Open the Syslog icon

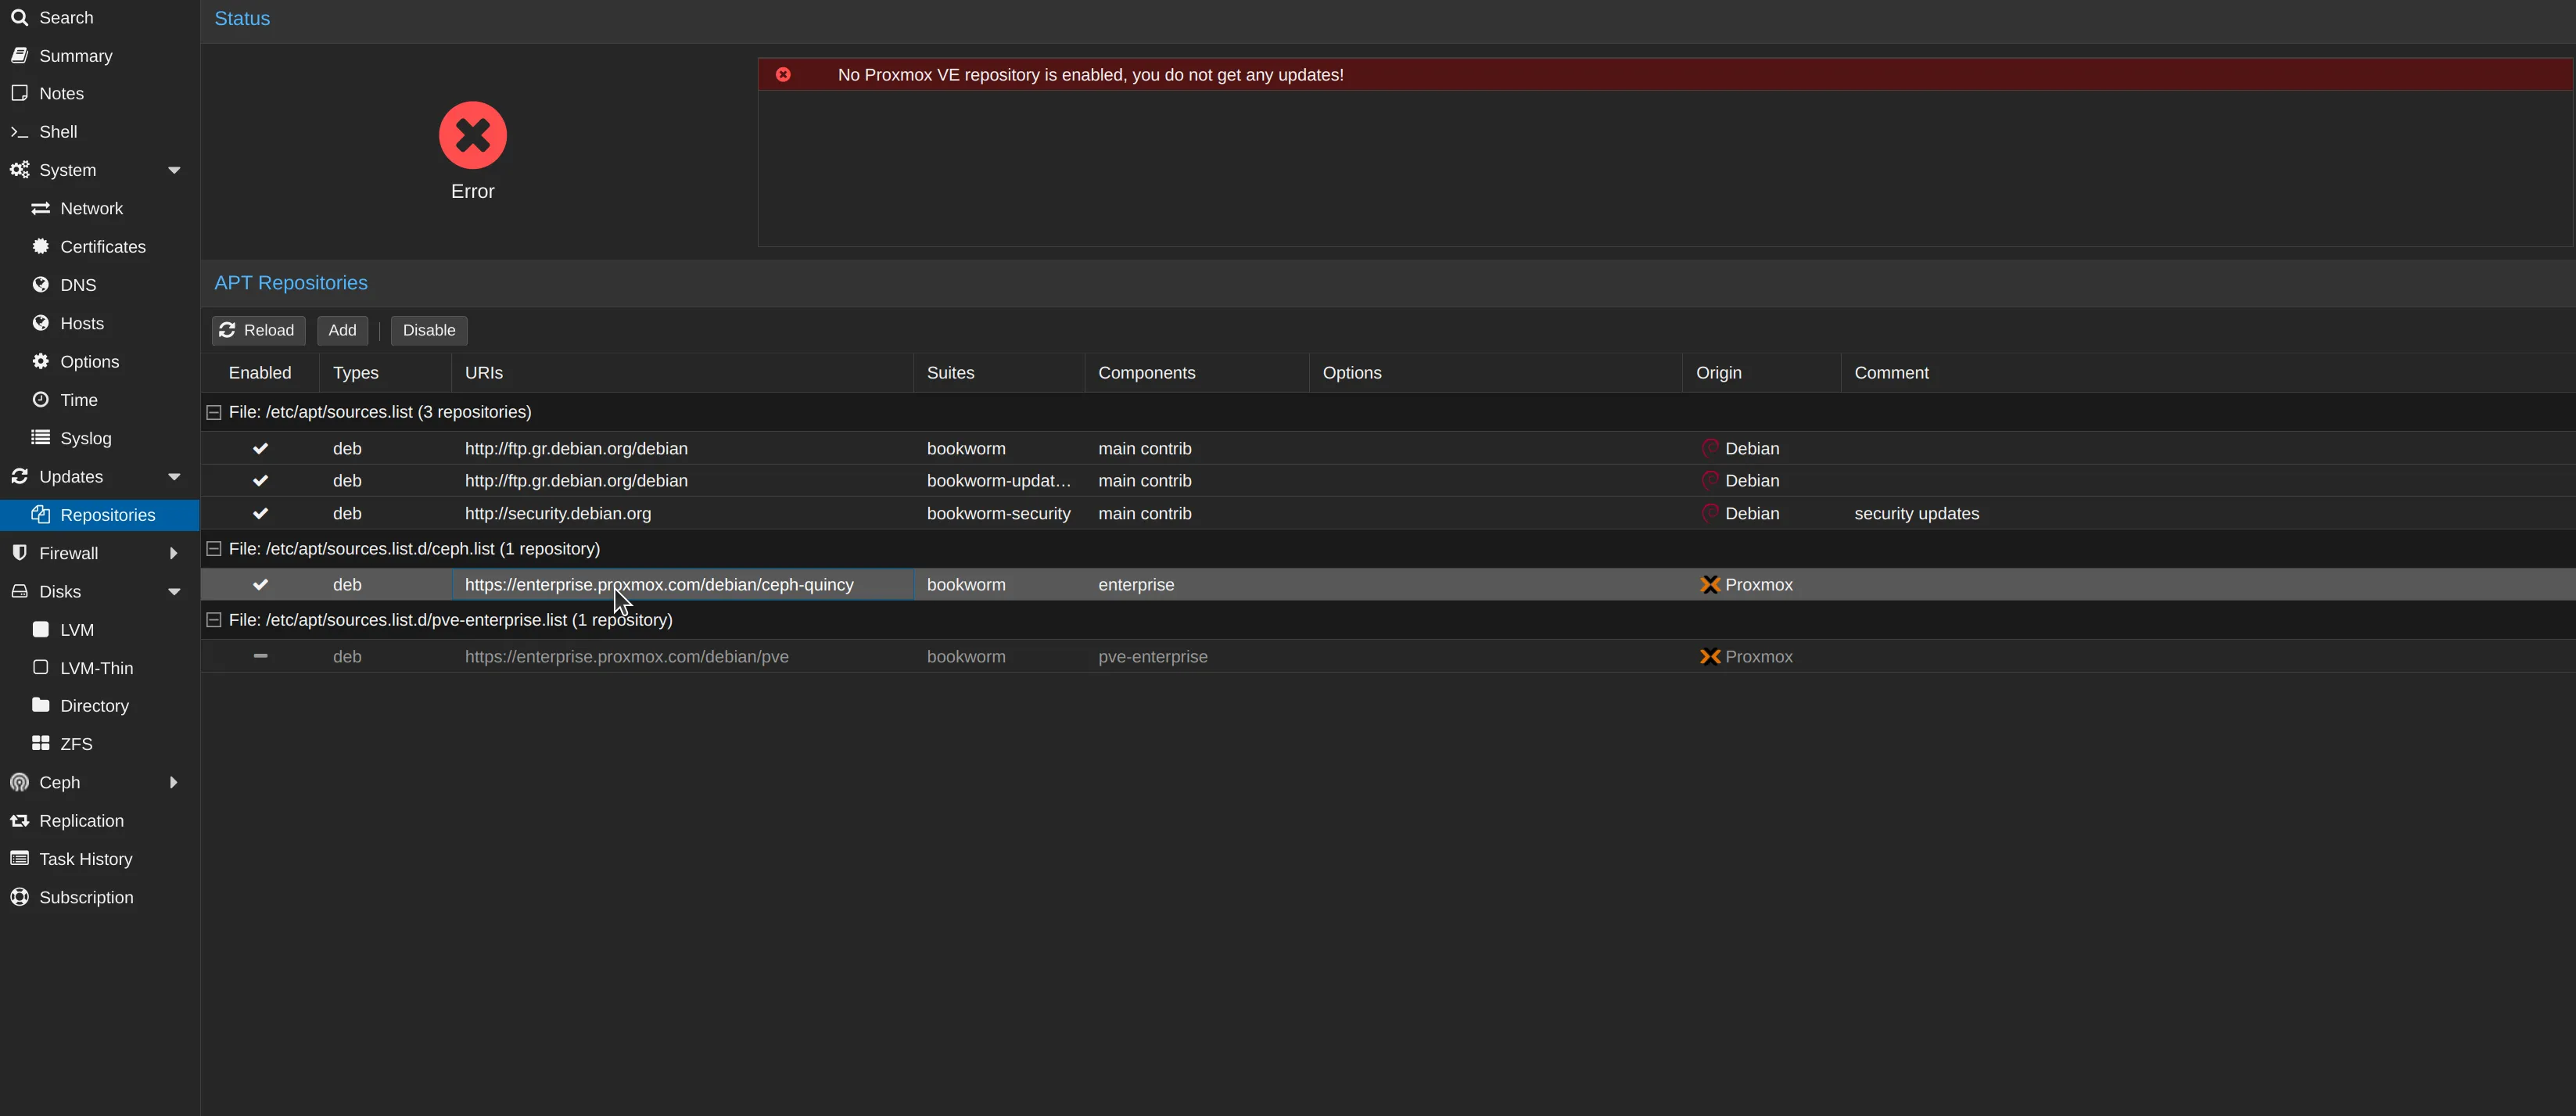[41, 438]
